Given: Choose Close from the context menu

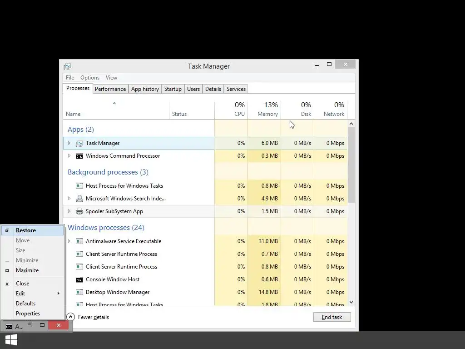Looking at the screenshot, I should pos(33,284).
